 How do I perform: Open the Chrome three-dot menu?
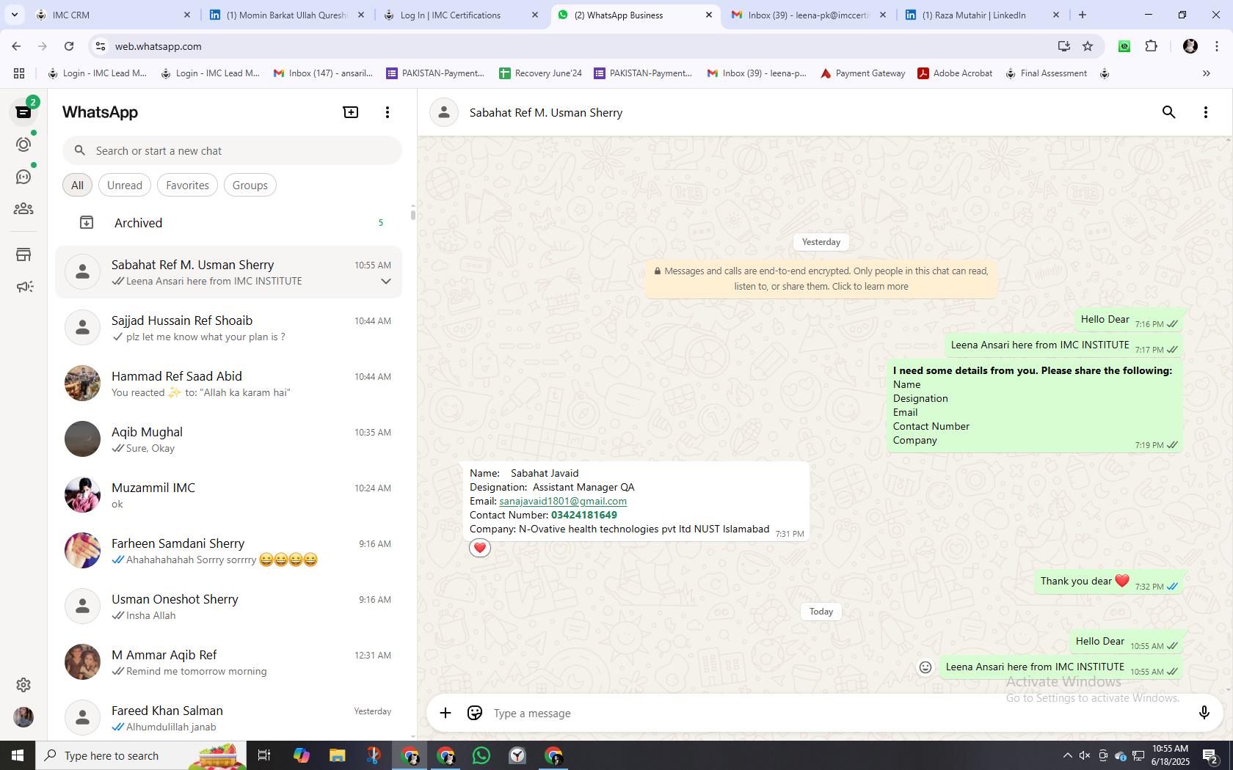(1216, 46)
